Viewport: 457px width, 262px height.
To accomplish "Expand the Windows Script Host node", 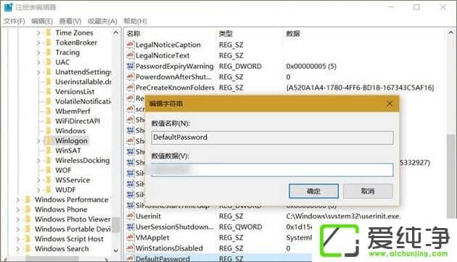I will click(18, 239).
